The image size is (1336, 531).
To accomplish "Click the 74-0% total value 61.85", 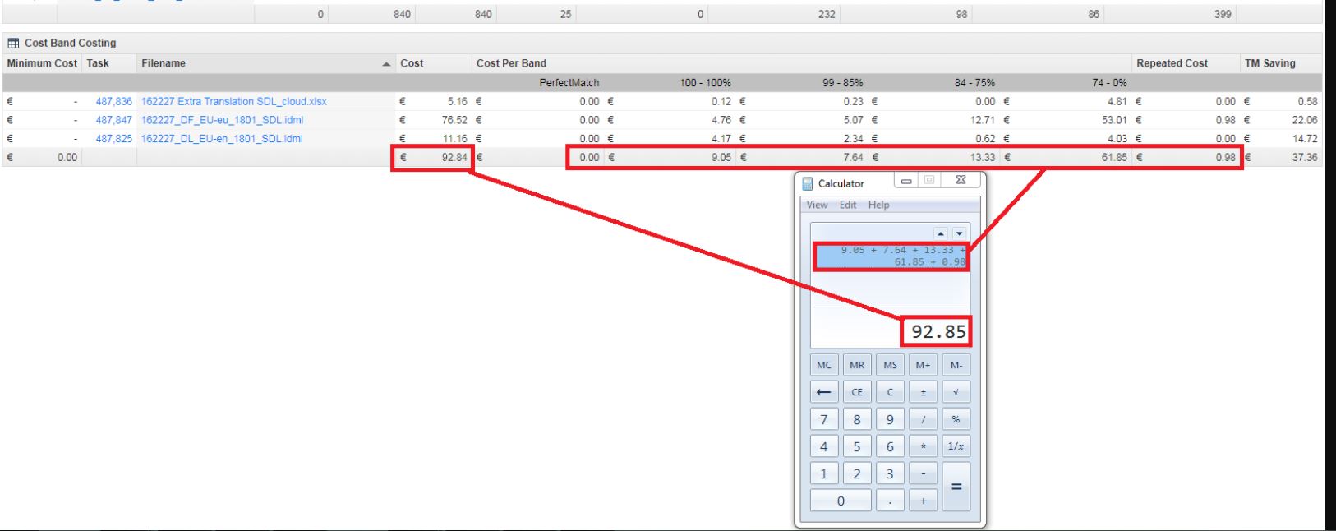I will point(1114,157).
